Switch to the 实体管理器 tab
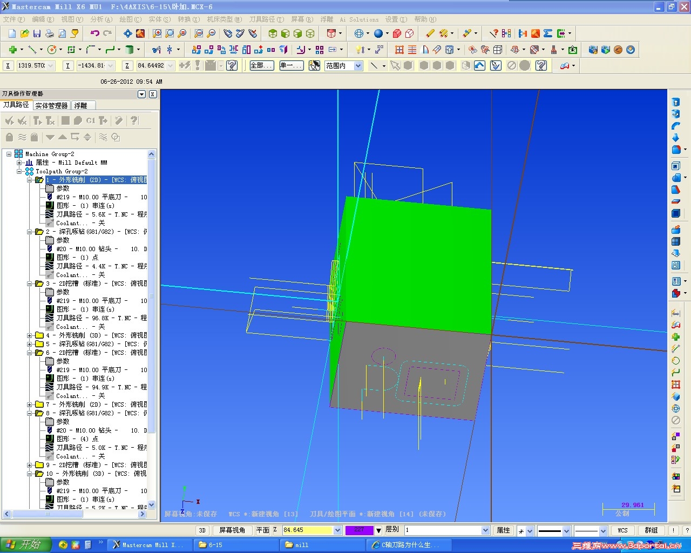 51,105
